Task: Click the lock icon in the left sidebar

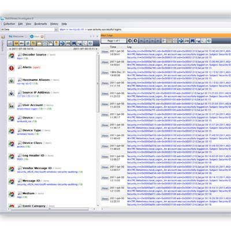Action: click(3, 37)
